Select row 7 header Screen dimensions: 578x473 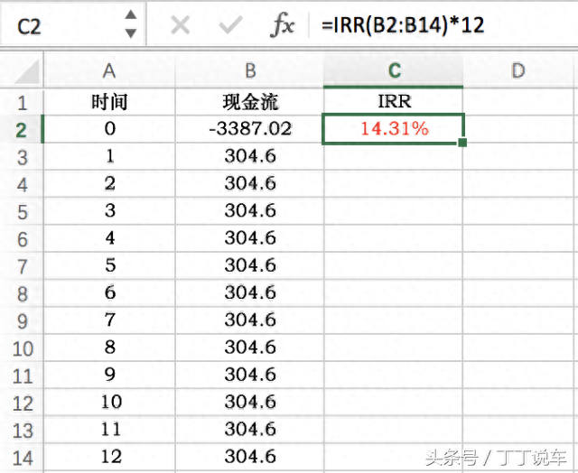click(22, 266)
